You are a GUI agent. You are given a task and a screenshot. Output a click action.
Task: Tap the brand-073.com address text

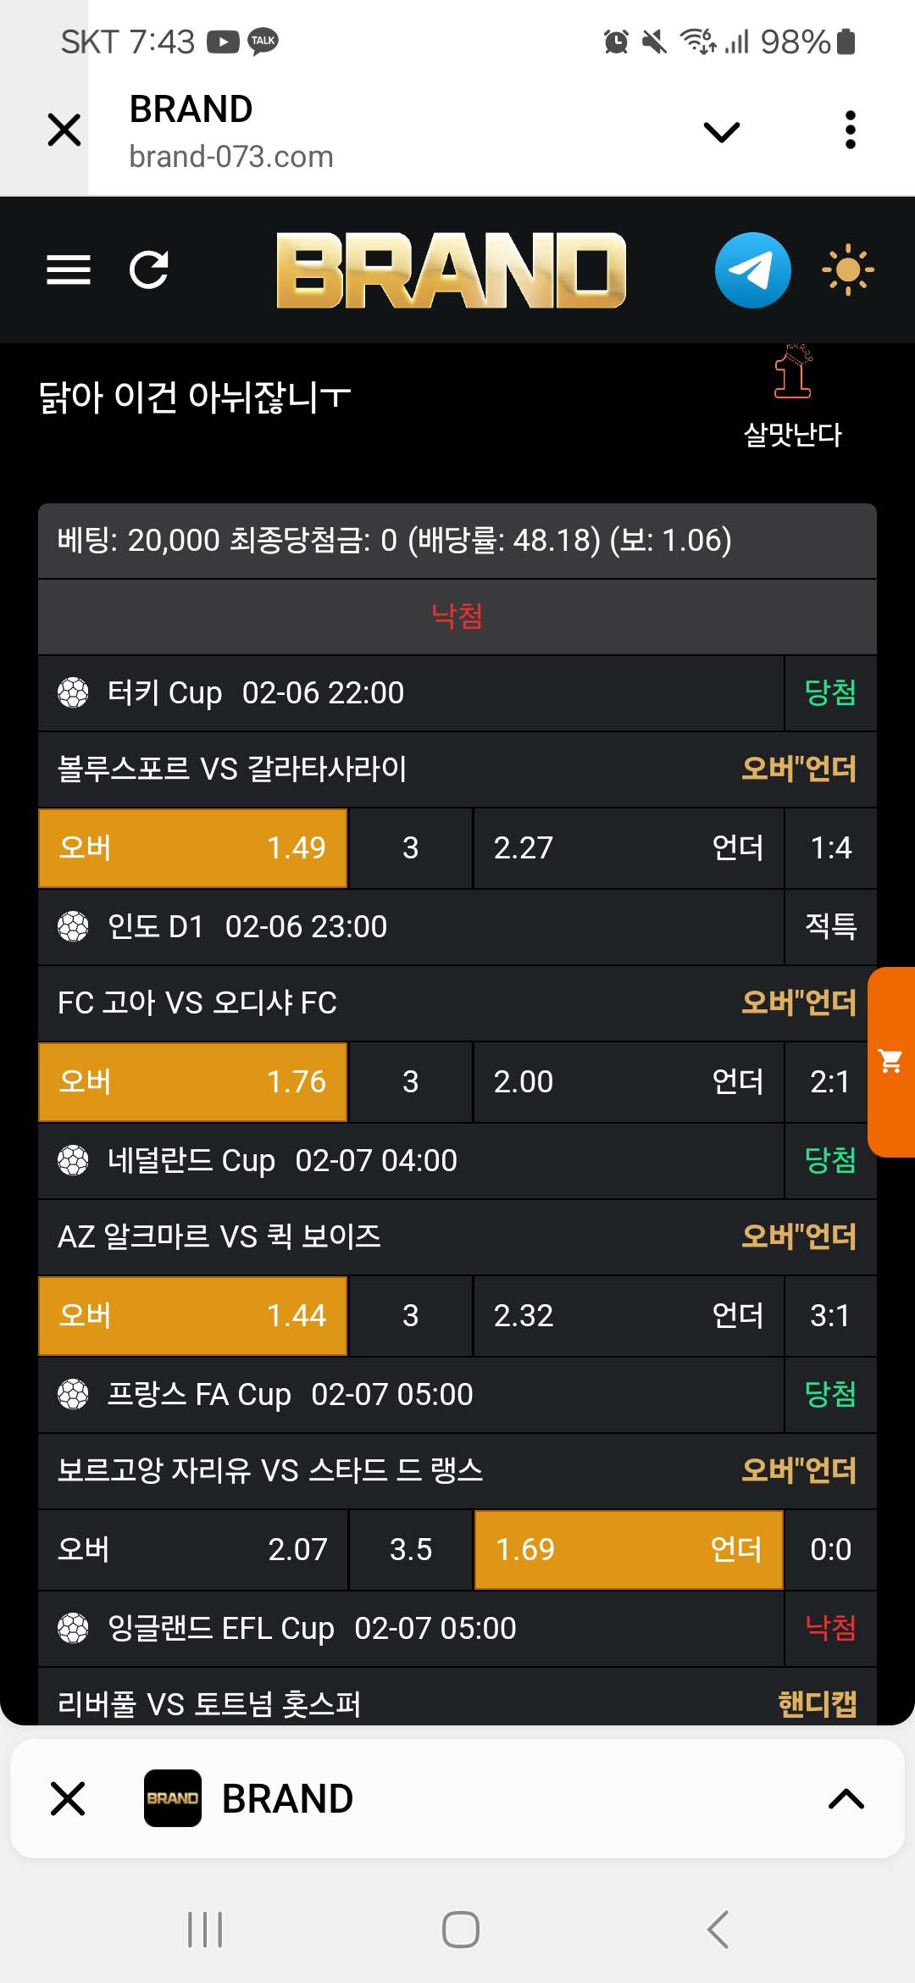click(231, 157)
